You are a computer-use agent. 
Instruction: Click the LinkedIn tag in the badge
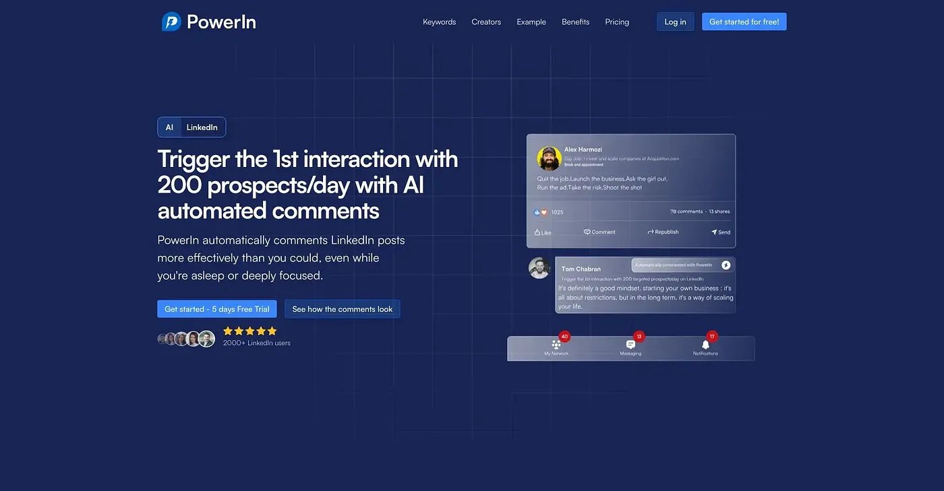[202, 127]
